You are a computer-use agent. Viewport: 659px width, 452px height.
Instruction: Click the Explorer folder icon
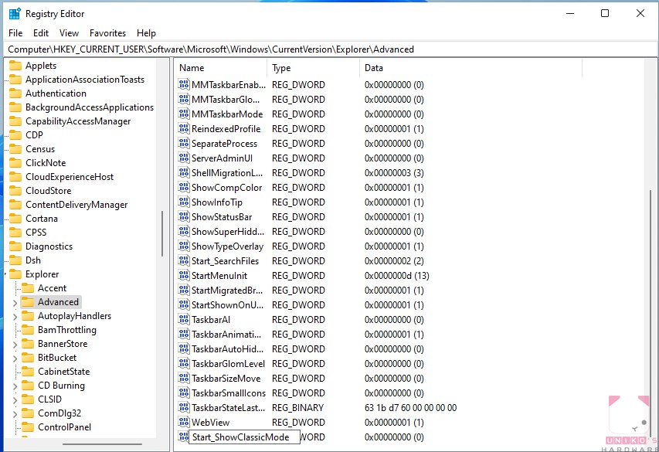click(15, 274)
